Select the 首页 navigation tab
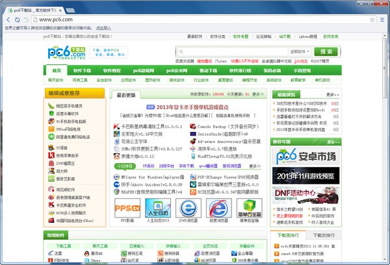This screenshot has height=265, width=390. coord(57,70)
